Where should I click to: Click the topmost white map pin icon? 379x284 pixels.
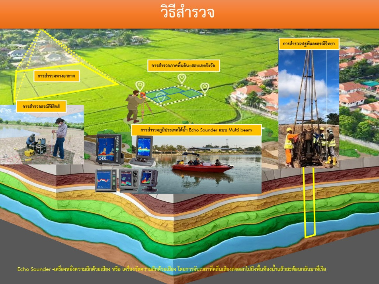coord(182,79)
